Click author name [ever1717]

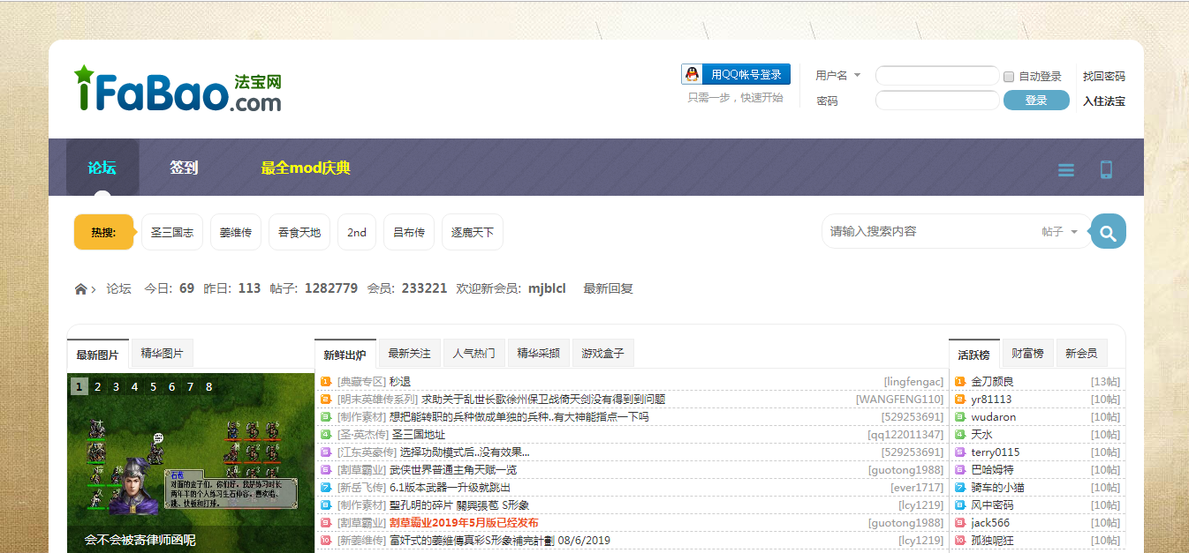917,488
